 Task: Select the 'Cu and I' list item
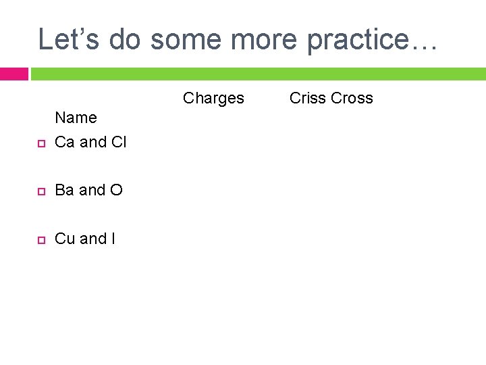click(x=84, y=239)
